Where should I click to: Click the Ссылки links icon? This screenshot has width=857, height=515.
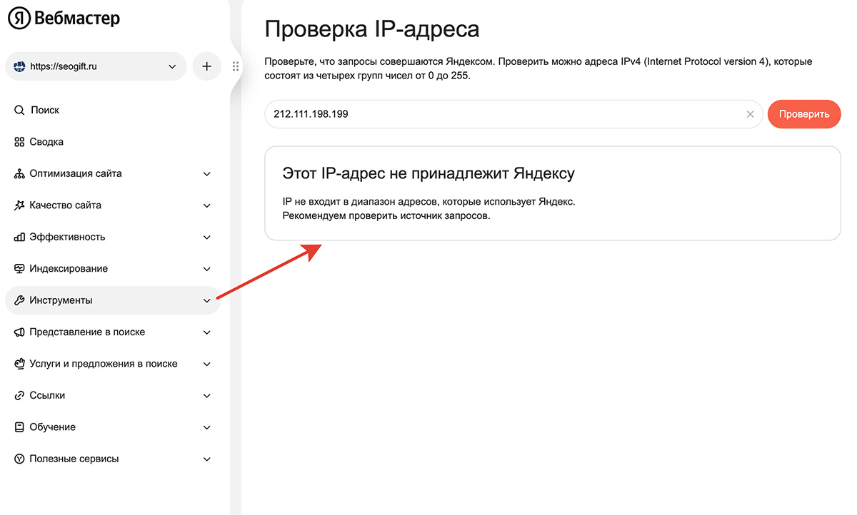(x=18, y=395)
